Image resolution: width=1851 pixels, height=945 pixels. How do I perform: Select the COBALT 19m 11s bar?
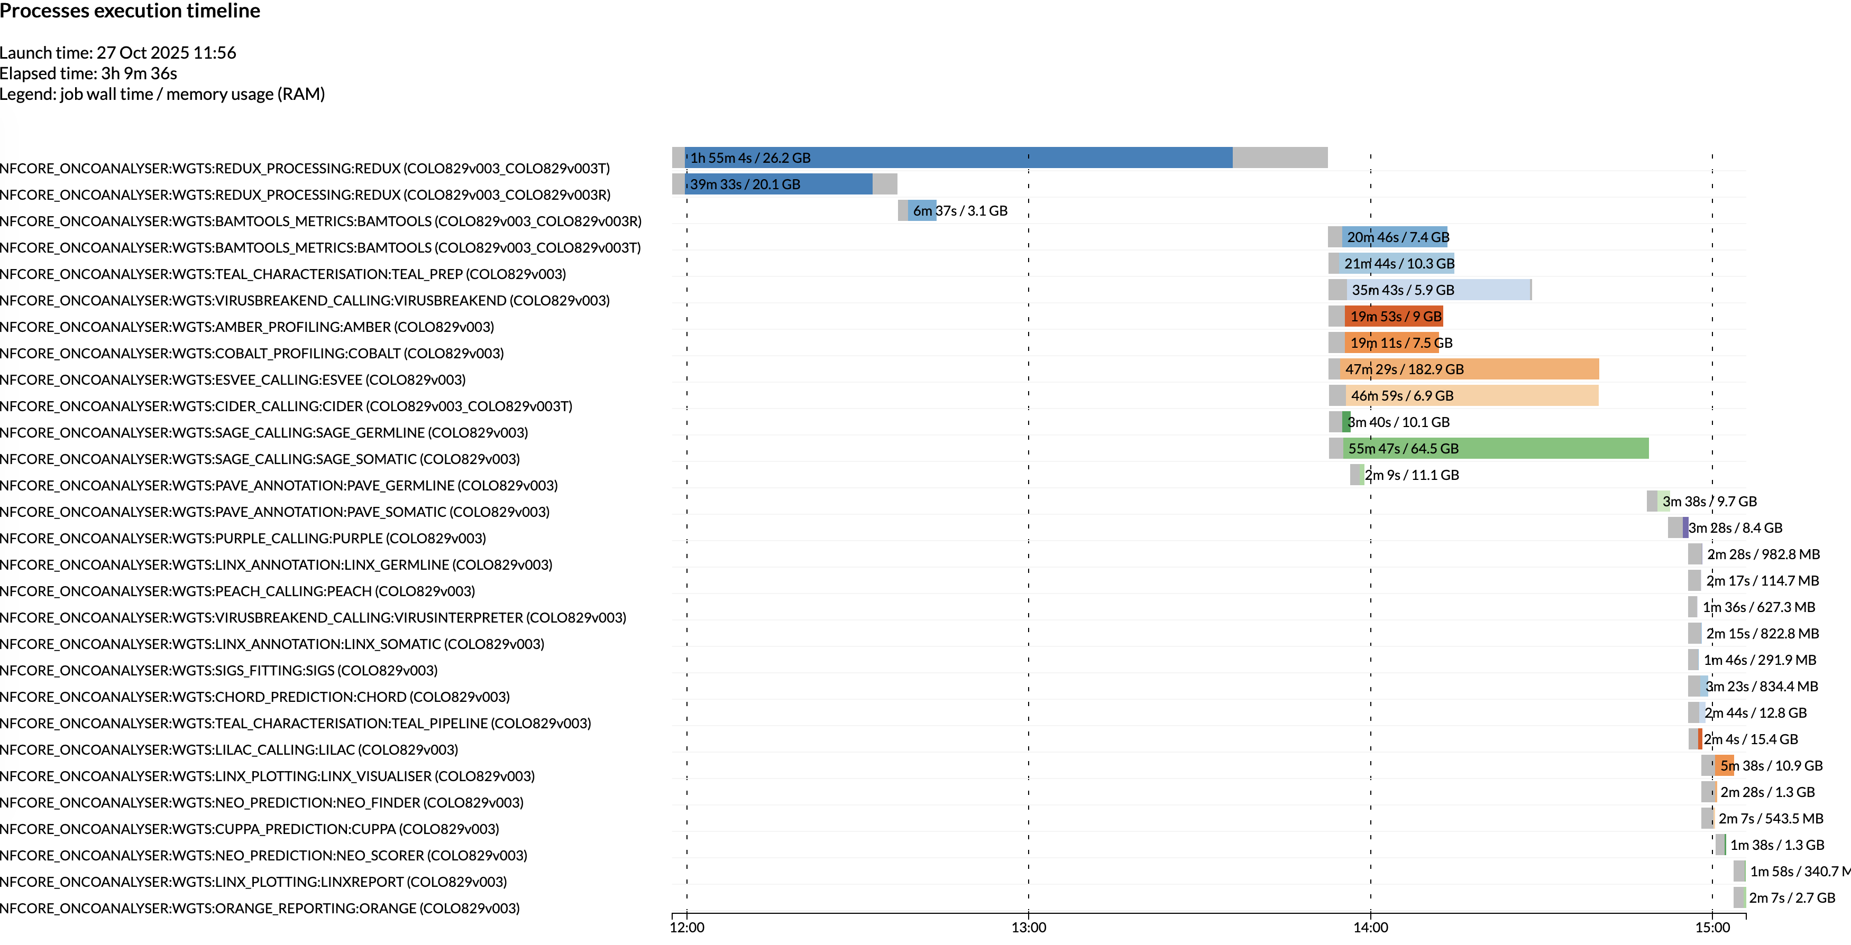pyautogui.click(x=1391, y=343)
